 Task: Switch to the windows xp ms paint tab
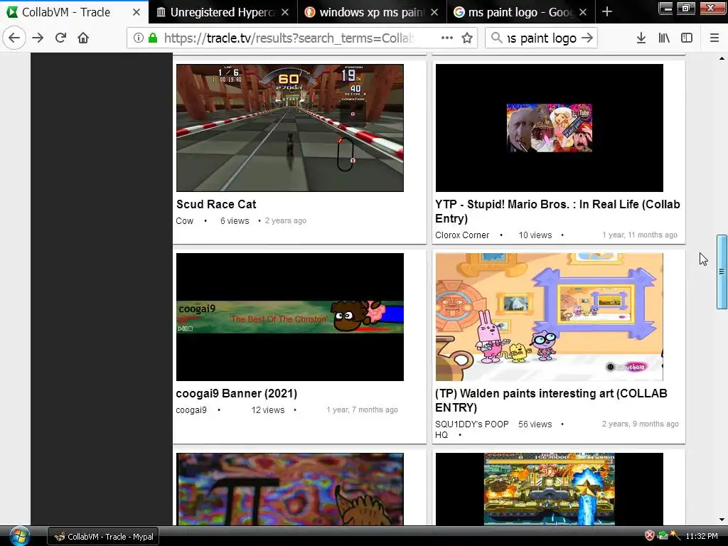click(x=371, y=12)
